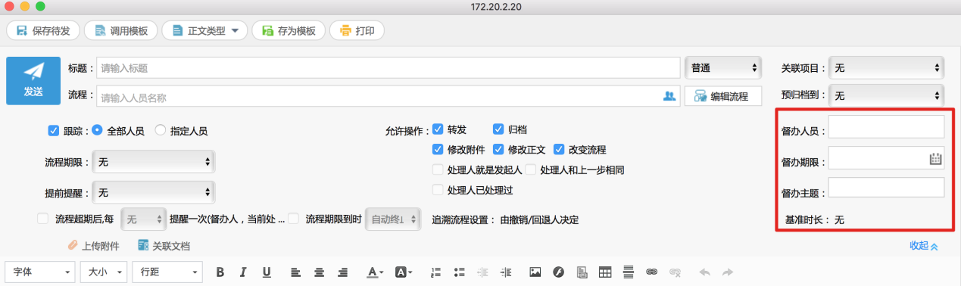This screenshot has height=286, width=961.
Task: Click 保存待发 toolbar button
Action: (x=43, y=31)
